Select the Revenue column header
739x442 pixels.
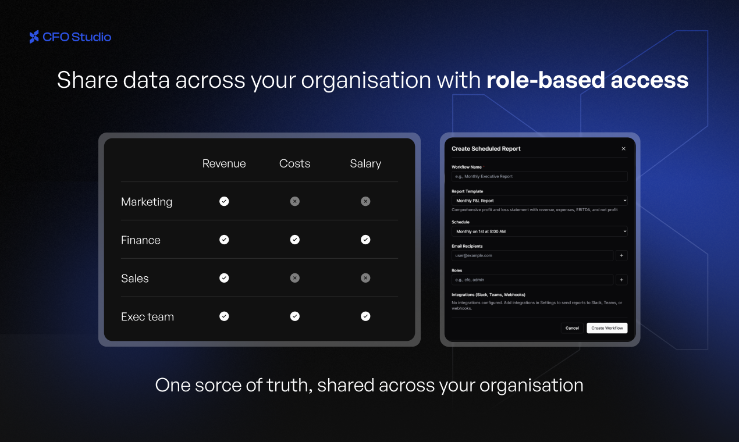click(x=224, y=163)
